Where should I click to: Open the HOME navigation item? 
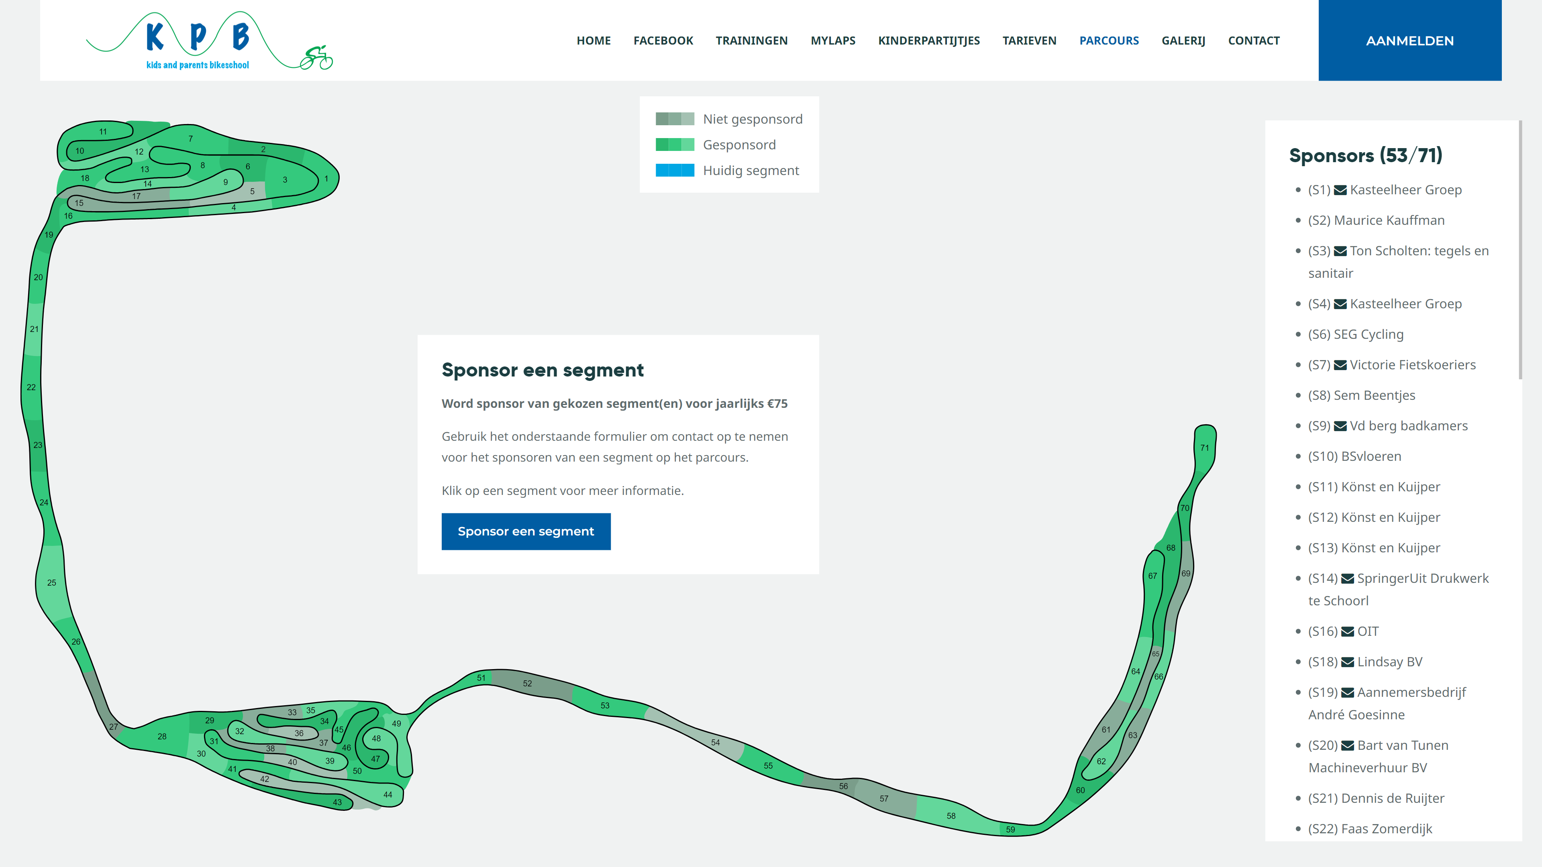pyautogui.click(x=593, y=40)
